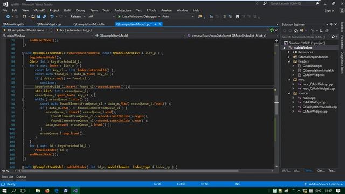Open Firefox from the taskbar
This screenshot has width=345, height=194.
click(47, 190)
